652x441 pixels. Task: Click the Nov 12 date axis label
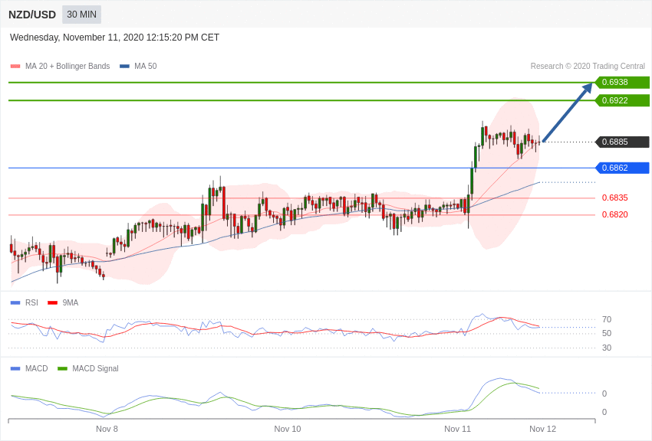point(542,429)
